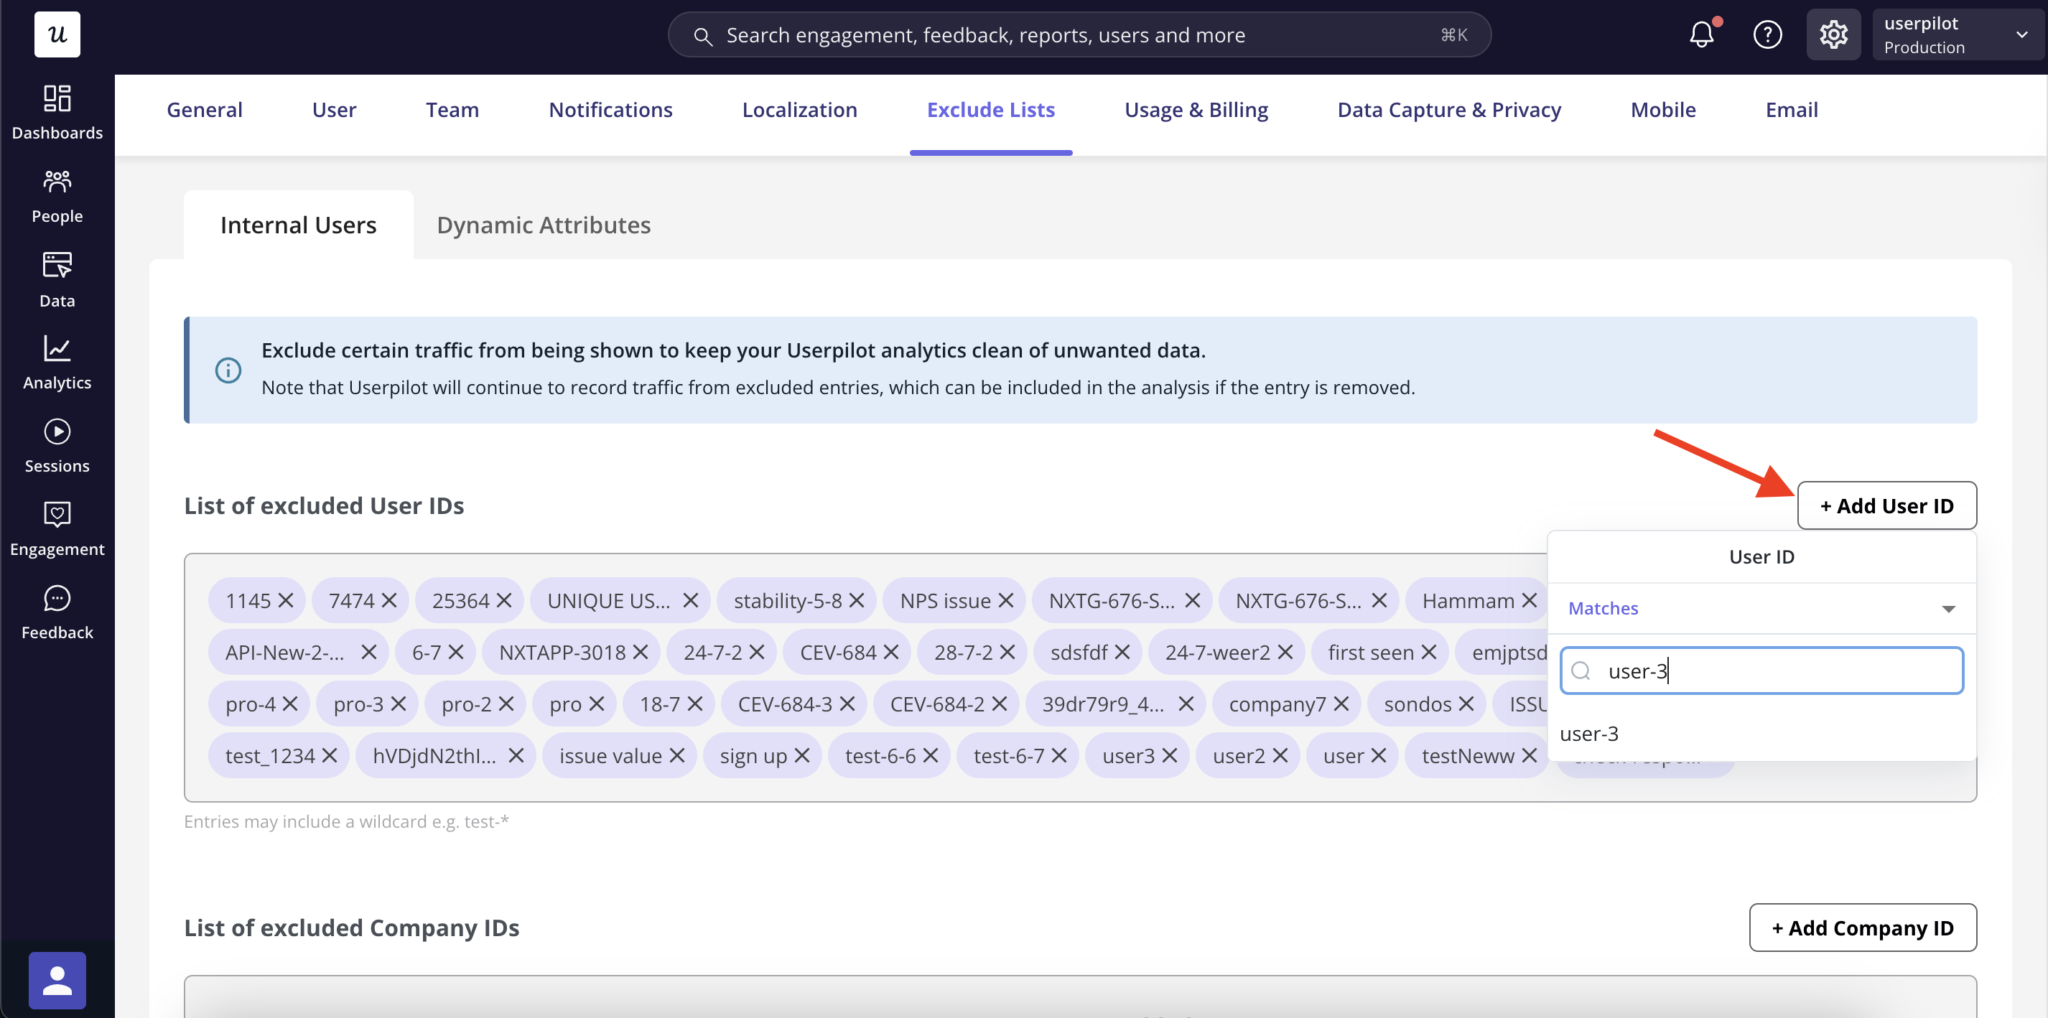2048x1018 pixels.
Task: Click the notifications bell icon
Action: point(1700,34)
